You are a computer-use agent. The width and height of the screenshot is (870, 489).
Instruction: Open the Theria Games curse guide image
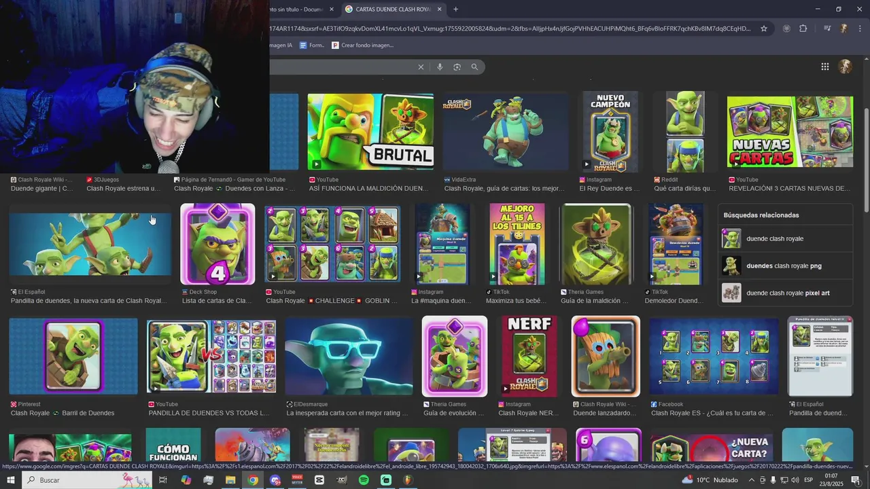pos(596,244)
